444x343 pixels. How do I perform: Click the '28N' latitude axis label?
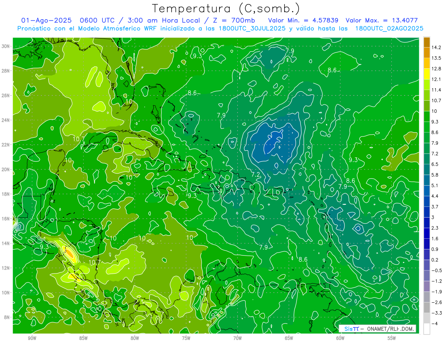(x=6, y=71)
